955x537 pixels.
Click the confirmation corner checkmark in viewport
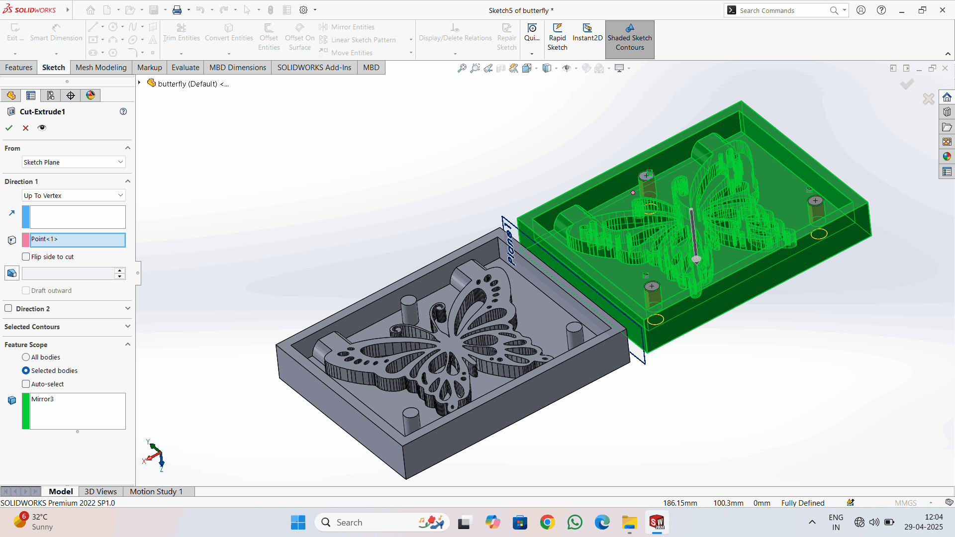(x=907, y=84)
